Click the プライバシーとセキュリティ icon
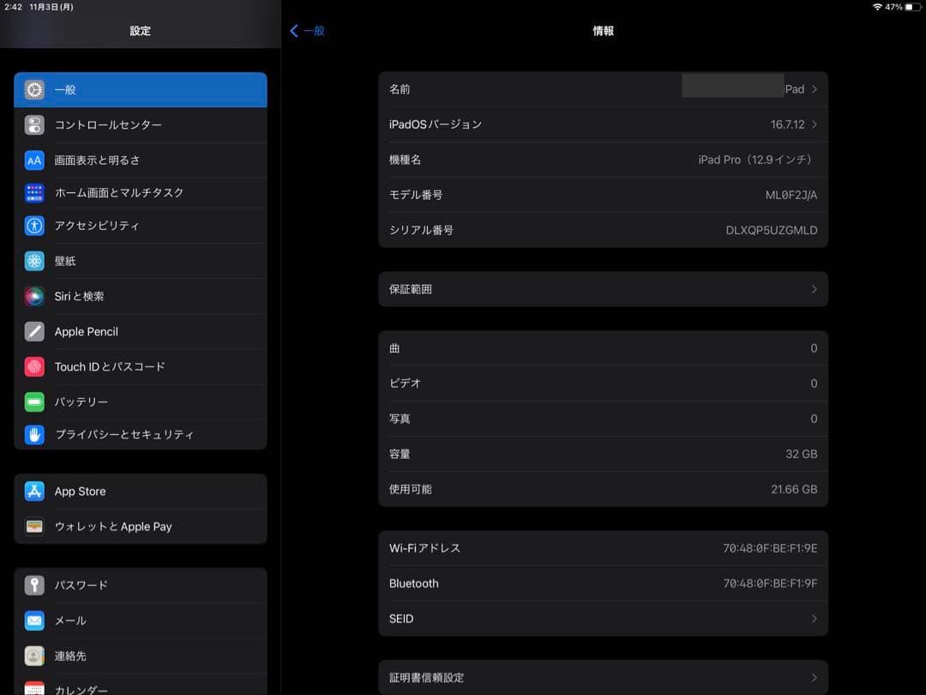 click(33, 435)
